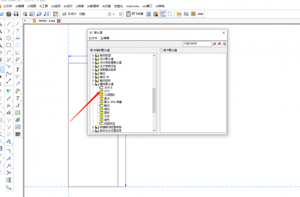This screenshot has width=300, height=197.
Task: Click the mm units toolbar button
Action: tap(201, 14)
